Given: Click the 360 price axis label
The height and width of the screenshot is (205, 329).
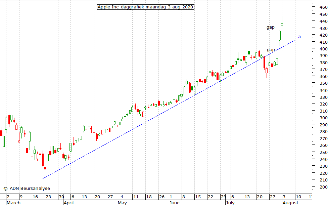Looking at the screenshot, I should [x=323, y=77].
